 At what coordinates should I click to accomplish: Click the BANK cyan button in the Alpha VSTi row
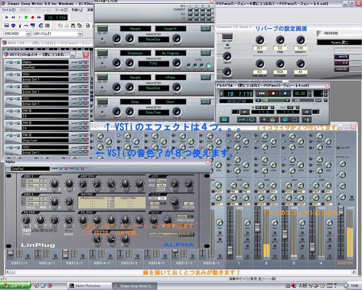80,62
